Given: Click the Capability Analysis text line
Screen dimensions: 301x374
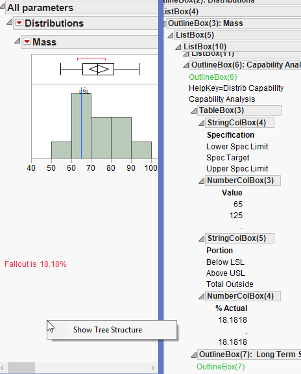Looking at the screenshot, I should click(222, 99).
